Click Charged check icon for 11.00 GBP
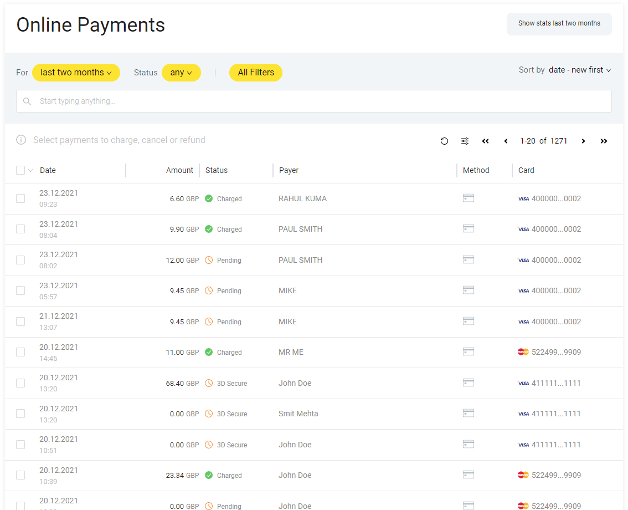Screen dimensions: 628x510 209,352
